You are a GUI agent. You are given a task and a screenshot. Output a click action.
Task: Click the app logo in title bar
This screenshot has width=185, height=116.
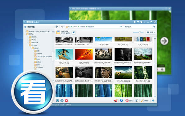click(25, 22)
